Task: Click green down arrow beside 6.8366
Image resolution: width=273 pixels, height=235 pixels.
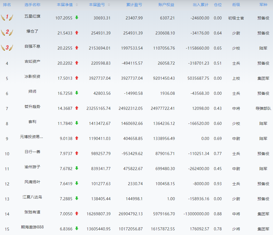Action: pyautogui.click(x=77, y=229)
